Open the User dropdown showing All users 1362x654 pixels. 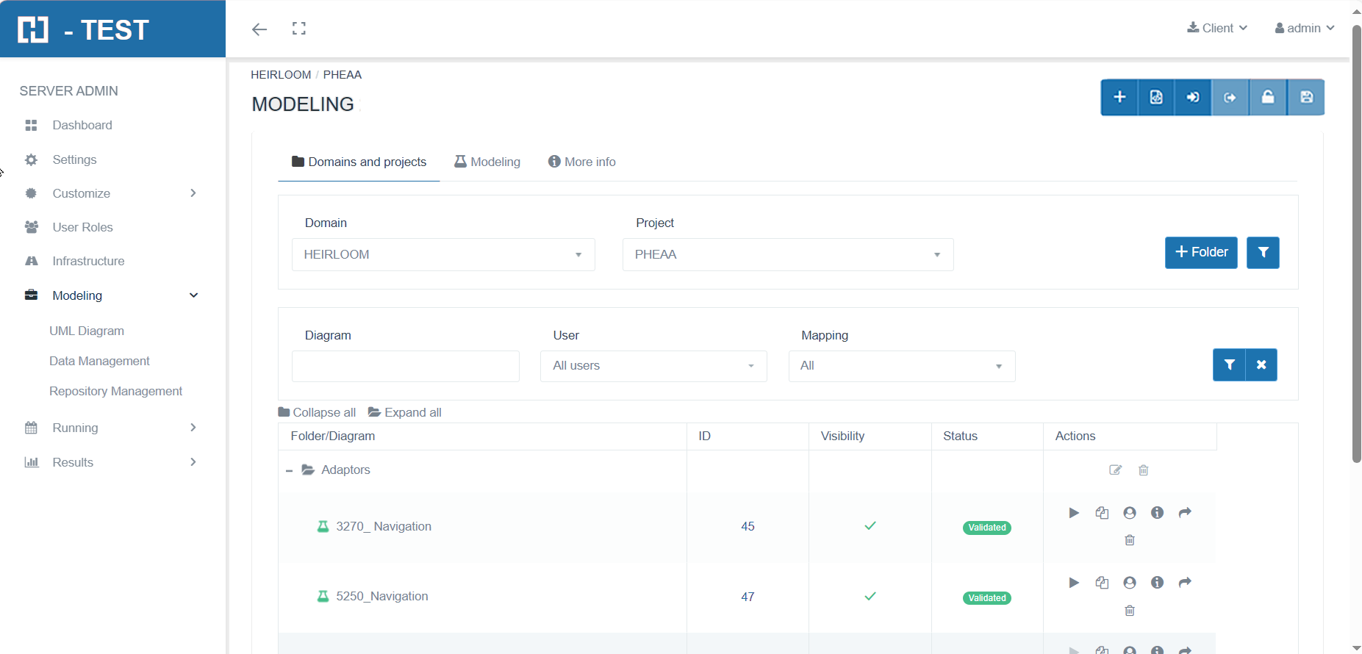click(x=653, y=366)
